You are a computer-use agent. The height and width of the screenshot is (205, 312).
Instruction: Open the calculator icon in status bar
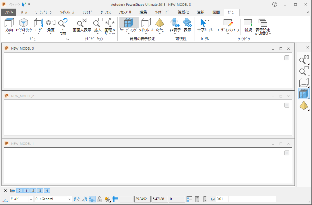pyautogui.click(x=197, y=199)
